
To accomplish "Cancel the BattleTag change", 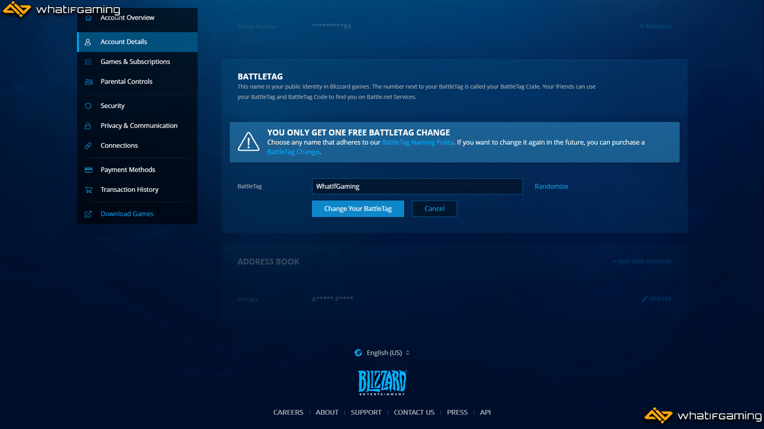I will [x=435, y=209].
